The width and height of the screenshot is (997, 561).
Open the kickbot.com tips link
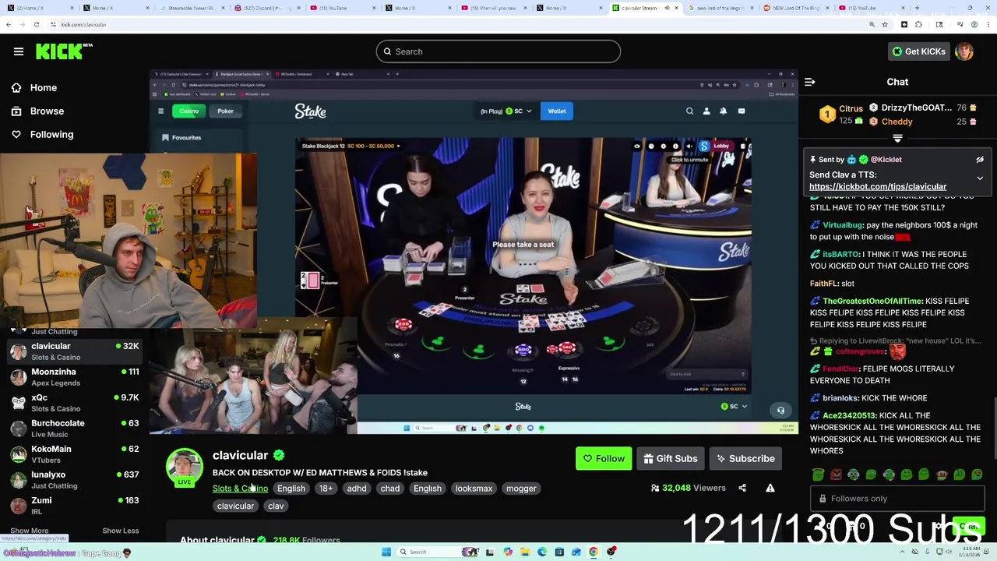[x=878, y=187]
